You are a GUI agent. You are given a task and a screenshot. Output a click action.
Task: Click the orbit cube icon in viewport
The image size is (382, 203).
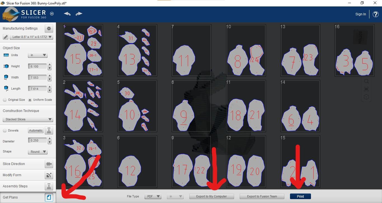[366, 97]
